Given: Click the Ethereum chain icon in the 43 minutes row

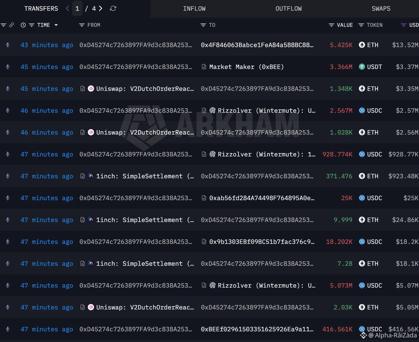Looking at the screenshot, I should tap(8, 45).
